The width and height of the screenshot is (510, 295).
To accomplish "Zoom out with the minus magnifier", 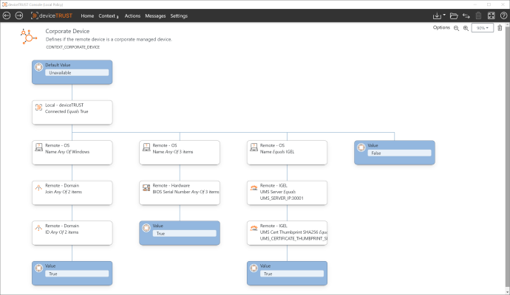I will click(456, 28).
